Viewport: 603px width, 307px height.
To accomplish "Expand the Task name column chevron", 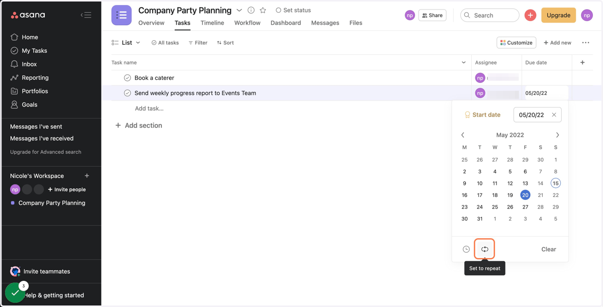I will [463, 63].
